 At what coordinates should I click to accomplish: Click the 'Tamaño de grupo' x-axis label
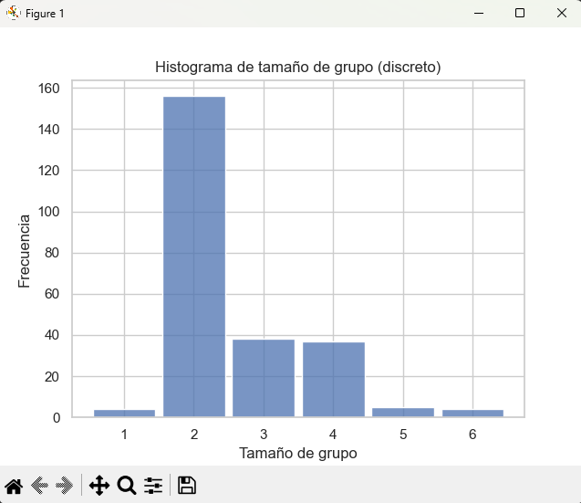tap(297, 453)
